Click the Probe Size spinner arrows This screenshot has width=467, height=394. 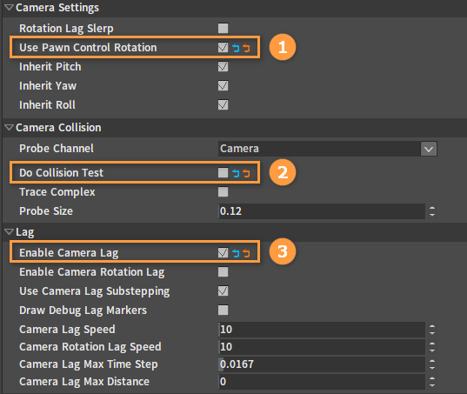click(432, 211)
